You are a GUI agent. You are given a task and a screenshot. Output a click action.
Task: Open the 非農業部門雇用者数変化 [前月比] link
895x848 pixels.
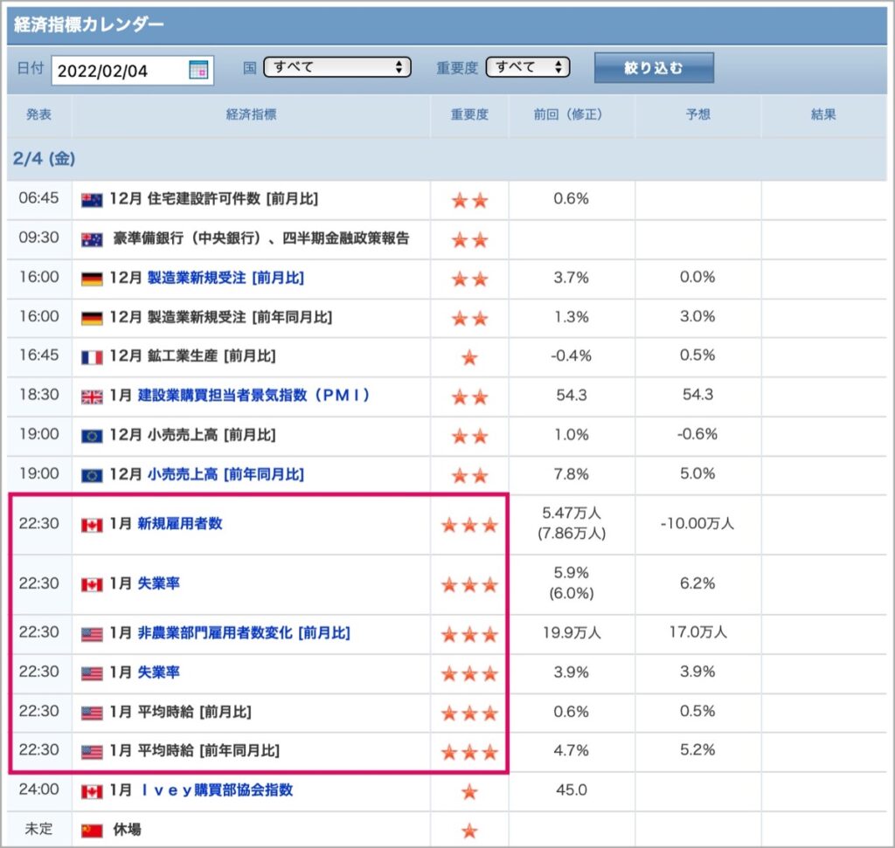click(x=244, y=632)
